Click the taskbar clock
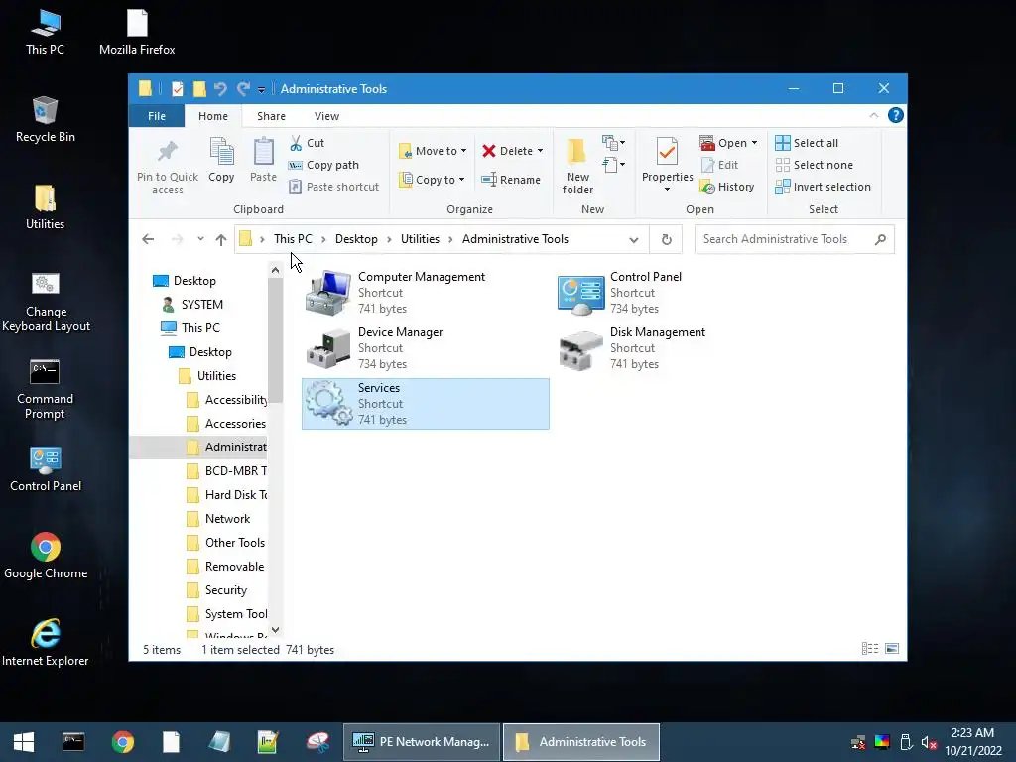 [972, 742]
